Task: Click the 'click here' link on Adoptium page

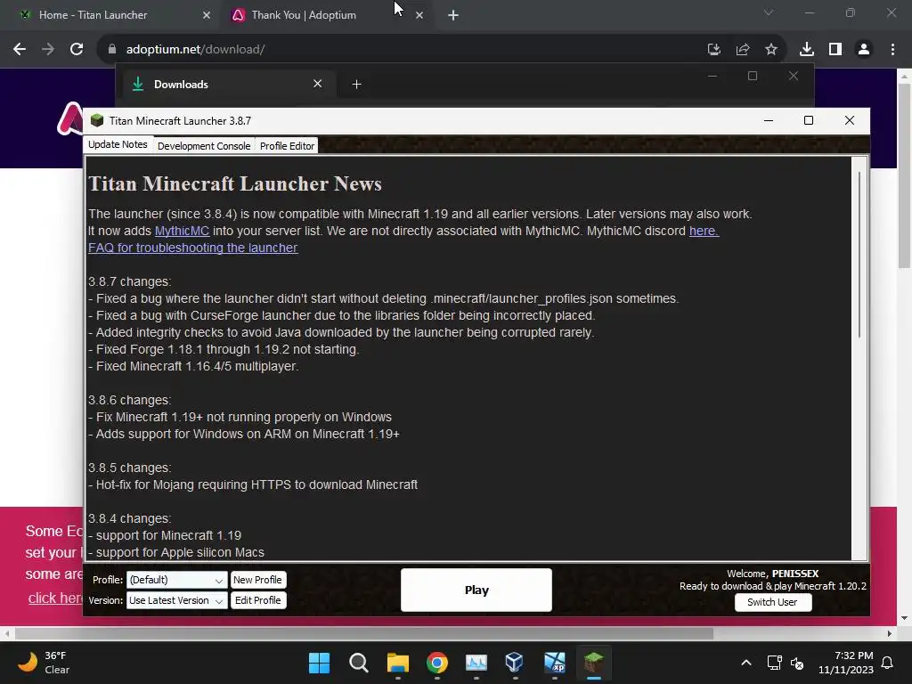Action: tap(56, 598)
